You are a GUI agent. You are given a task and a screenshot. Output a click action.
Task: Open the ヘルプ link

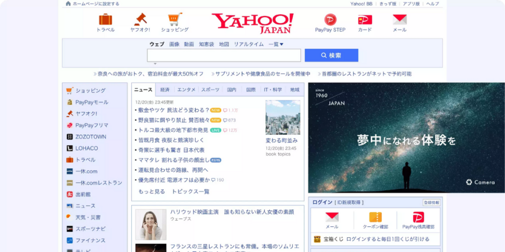click(x=433, y=4)
